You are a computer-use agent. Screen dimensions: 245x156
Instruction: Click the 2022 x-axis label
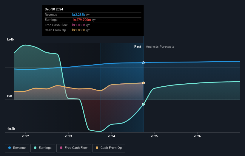coord(25,136)
